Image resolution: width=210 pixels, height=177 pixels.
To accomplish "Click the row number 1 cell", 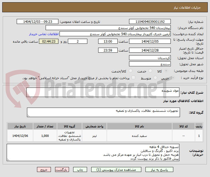I will click(199, 136).
